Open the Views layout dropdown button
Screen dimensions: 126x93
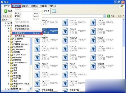(54, 11)
